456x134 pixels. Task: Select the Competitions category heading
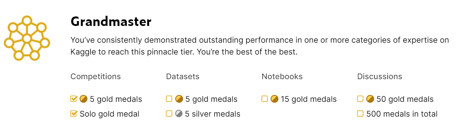[96, 77]
